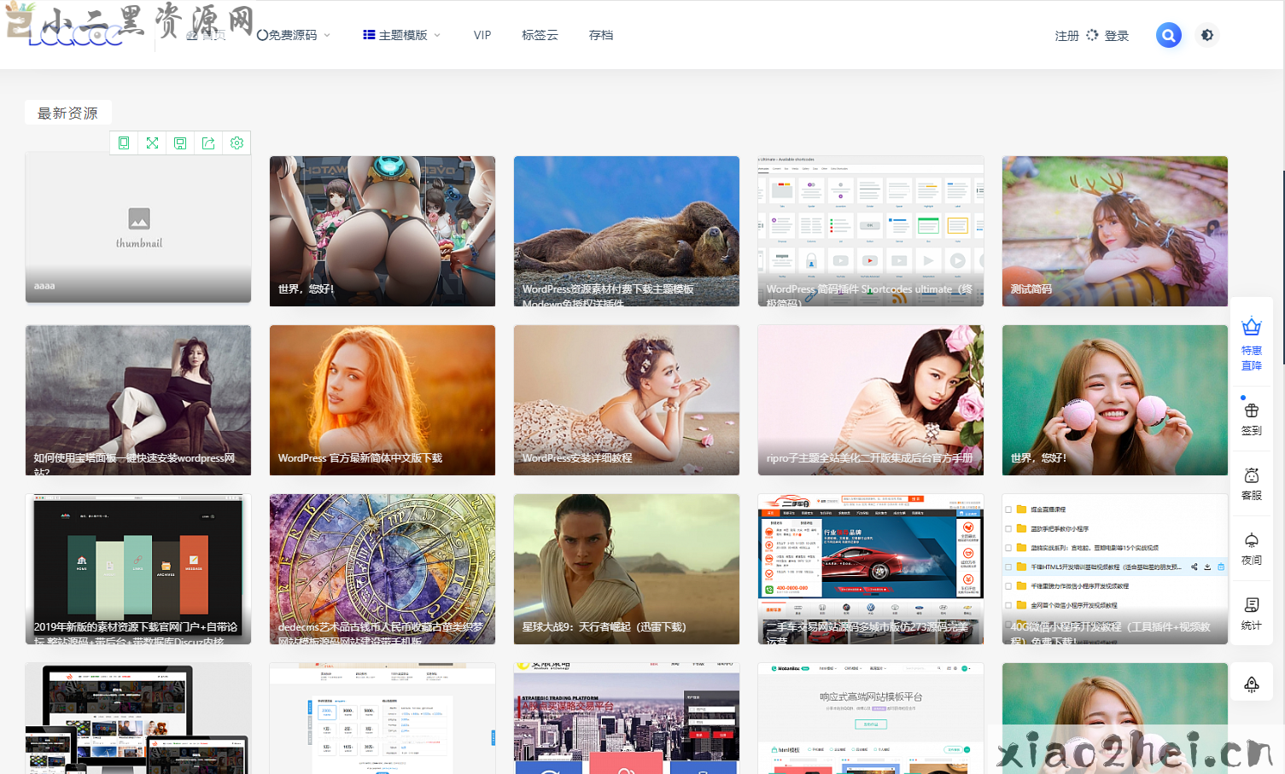
Task: Open the 40G微信小程序开发教程 card
Action: coord(1115,569)
